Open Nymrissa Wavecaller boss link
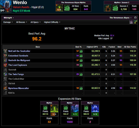 (x=19, y=88)
